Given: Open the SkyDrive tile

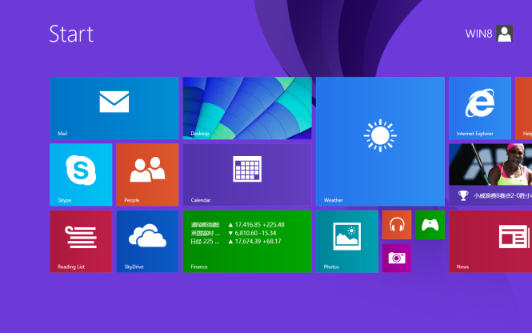Looking at the screenshot, I should [147, 241].
